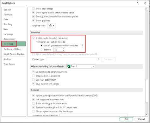Toggle Show outline symbols if outline applied
The width and height of the screenshot is (150, 123).
(x=33, y=16)
